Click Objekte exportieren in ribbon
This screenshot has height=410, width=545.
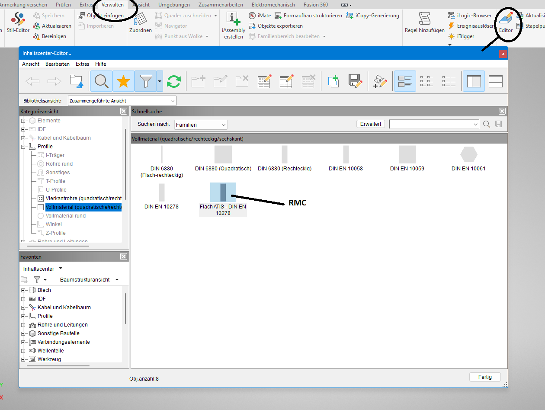coord(276,26)
